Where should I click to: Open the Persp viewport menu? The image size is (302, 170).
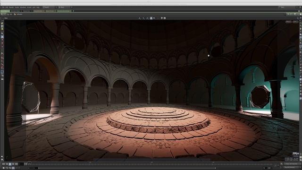pos(288,22)
